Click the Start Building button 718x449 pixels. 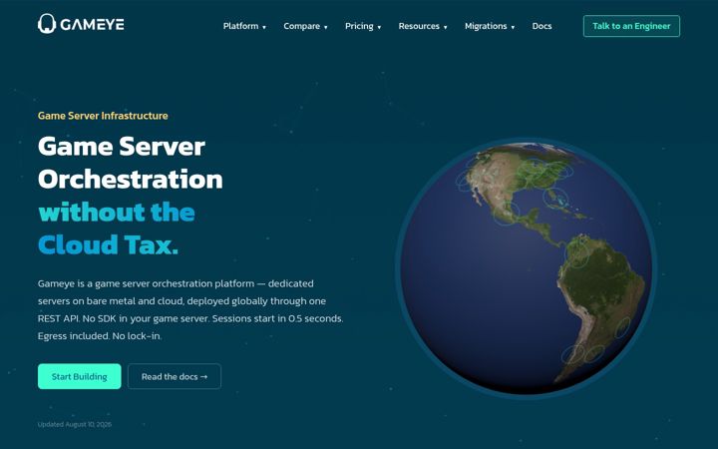point(79,376)
